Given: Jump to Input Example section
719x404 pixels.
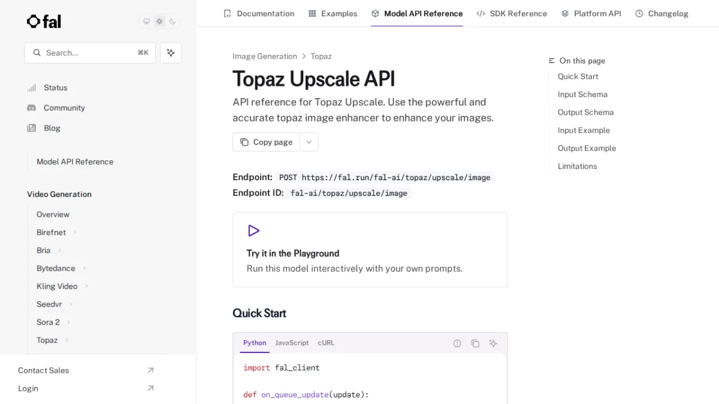Looking at the screenshot, I should 584,130.
